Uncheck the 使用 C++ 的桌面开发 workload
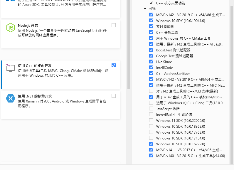Viewport: 234px width, 170px height. point(114,65)
